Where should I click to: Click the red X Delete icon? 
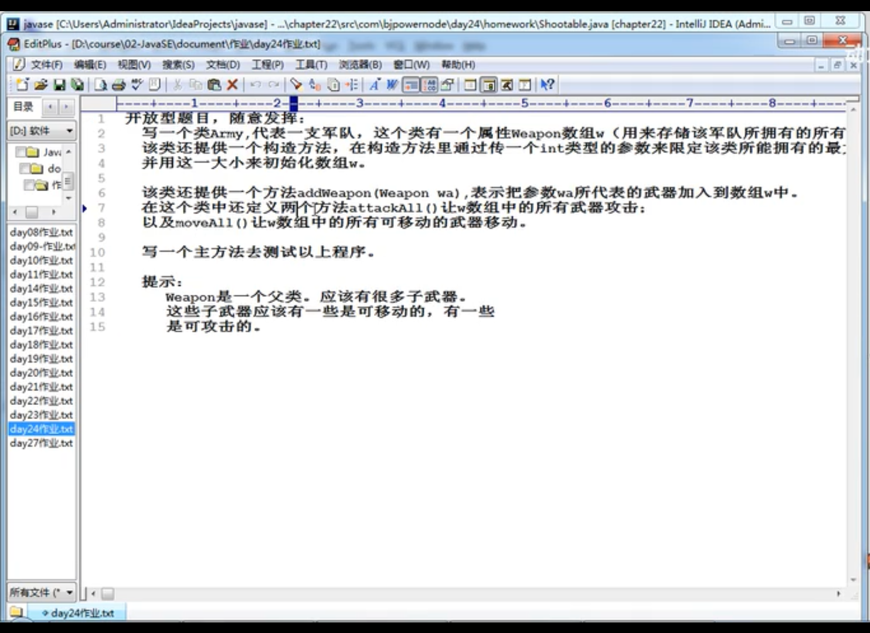232,85
